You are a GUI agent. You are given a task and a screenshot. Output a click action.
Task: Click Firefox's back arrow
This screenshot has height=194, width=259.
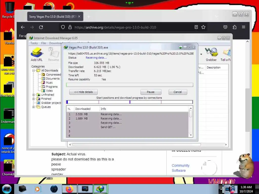(x=23, y=27)
